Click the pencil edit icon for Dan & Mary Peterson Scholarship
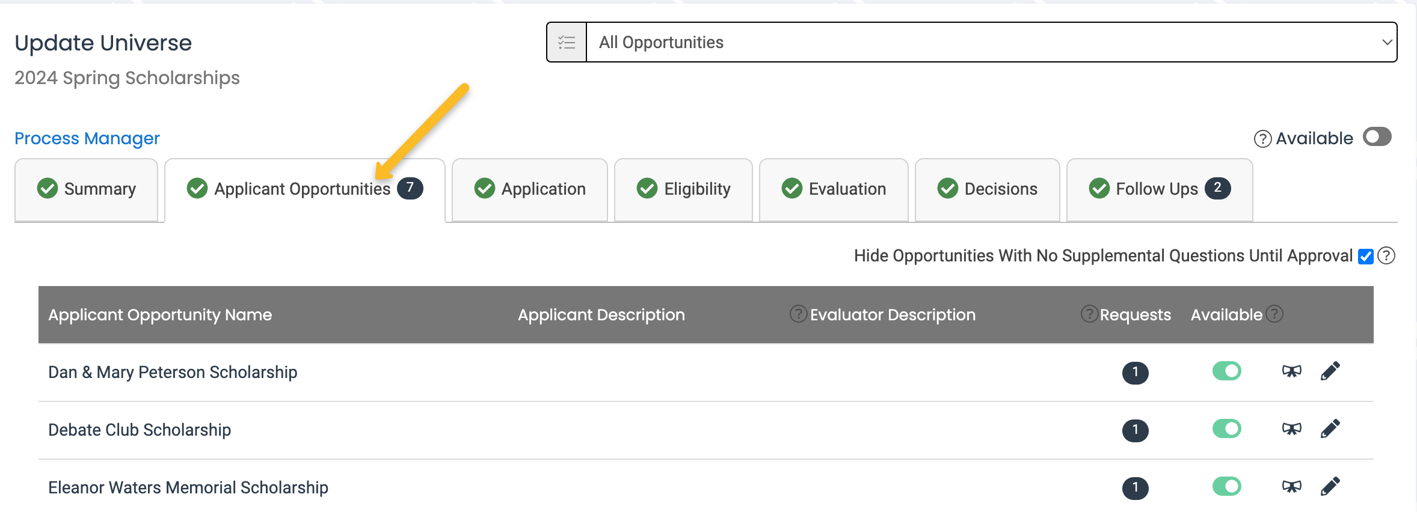 click(x=1330, y=370)
